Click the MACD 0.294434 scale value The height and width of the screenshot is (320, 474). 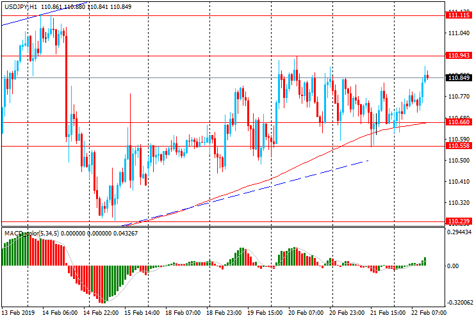[x=459, y=233]
